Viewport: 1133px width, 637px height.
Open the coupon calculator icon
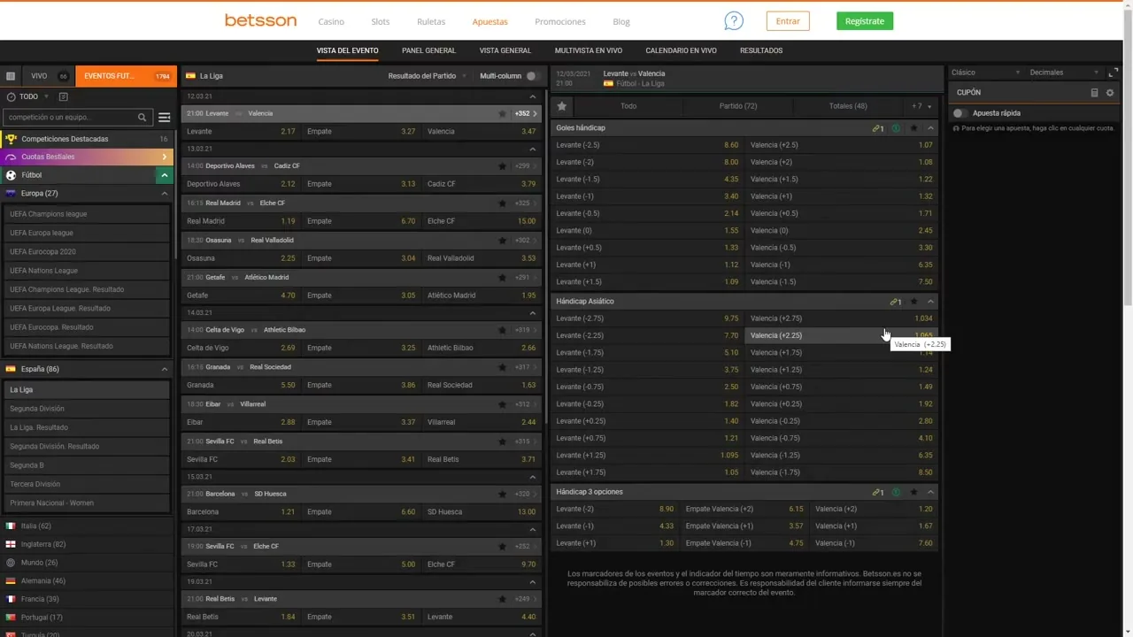pyautogui.click(x=1094, y=92)
